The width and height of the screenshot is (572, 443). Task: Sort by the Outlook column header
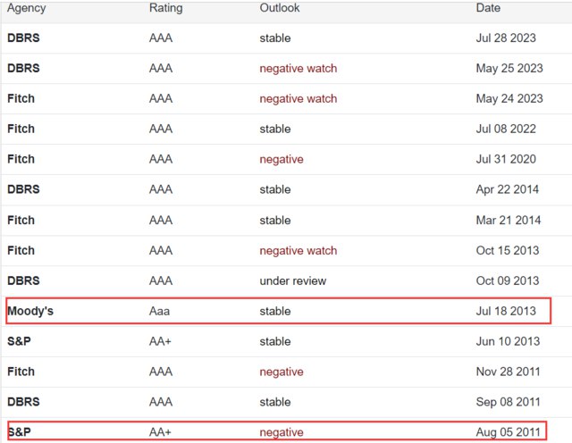point(280,8)
